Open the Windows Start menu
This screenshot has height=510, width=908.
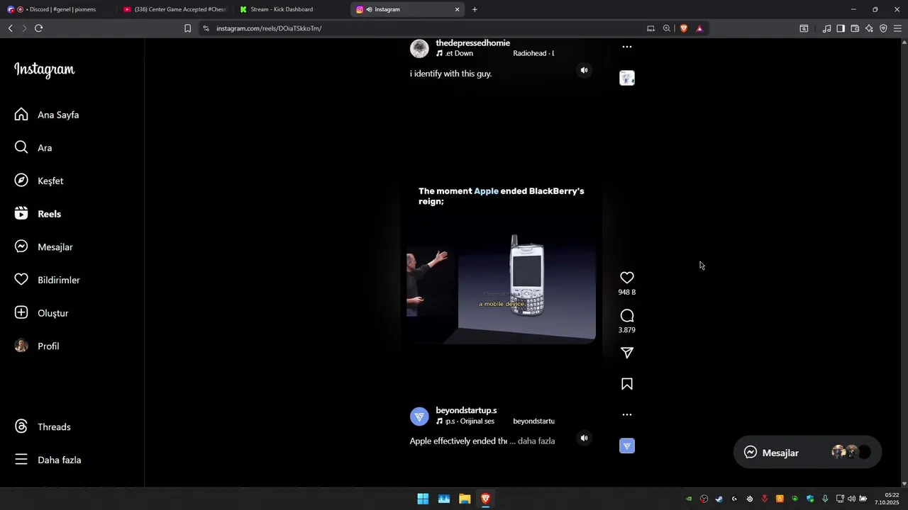tap(423, 499)
